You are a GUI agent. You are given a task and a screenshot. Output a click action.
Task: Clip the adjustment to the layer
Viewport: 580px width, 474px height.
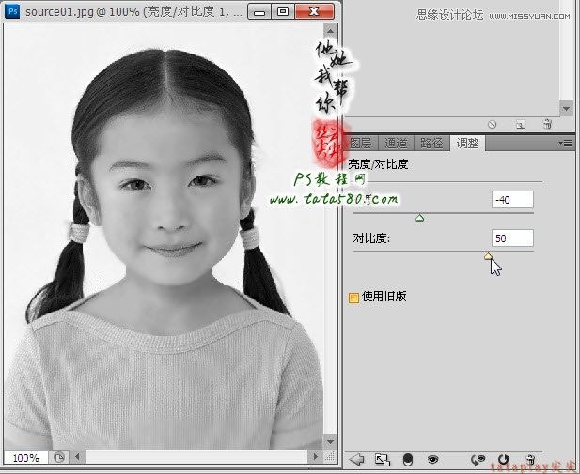(408, 460)
